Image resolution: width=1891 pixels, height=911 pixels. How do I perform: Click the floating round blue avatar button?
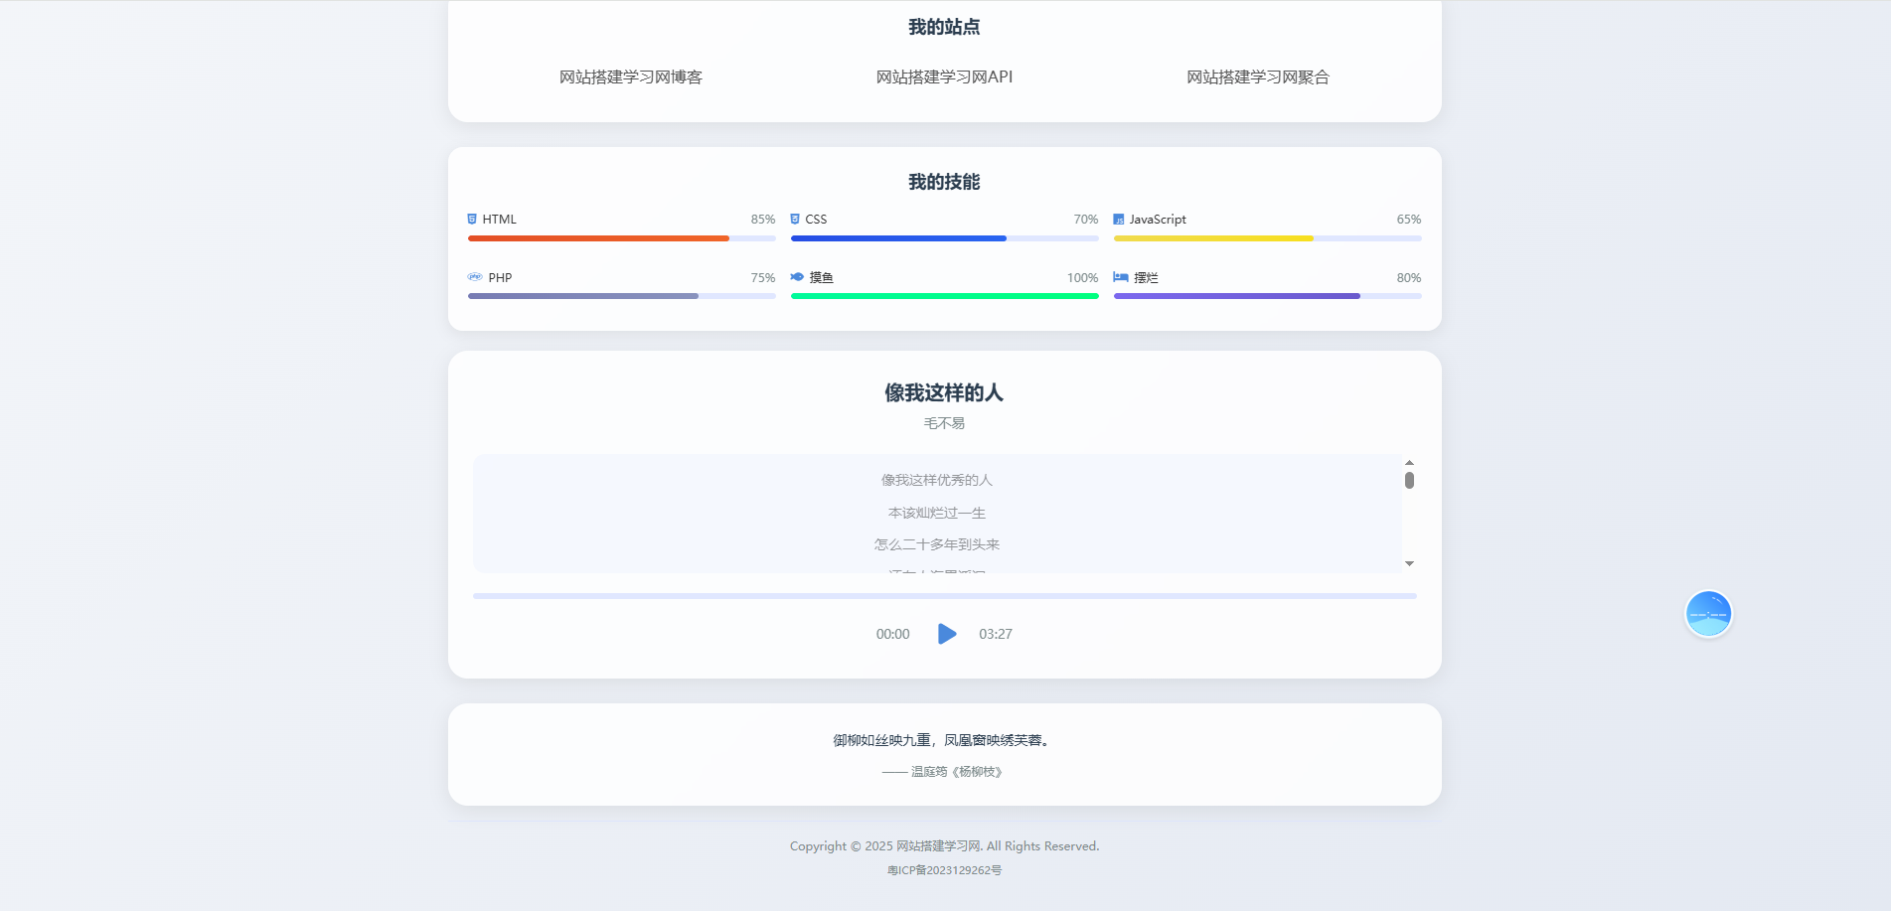coord(1708,614)
